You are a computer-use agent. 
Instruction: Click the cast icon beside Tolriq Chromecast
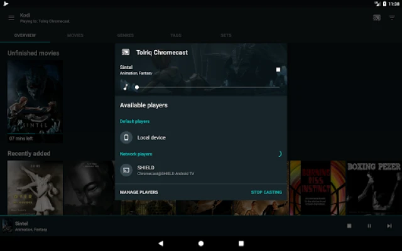[126, 52]
